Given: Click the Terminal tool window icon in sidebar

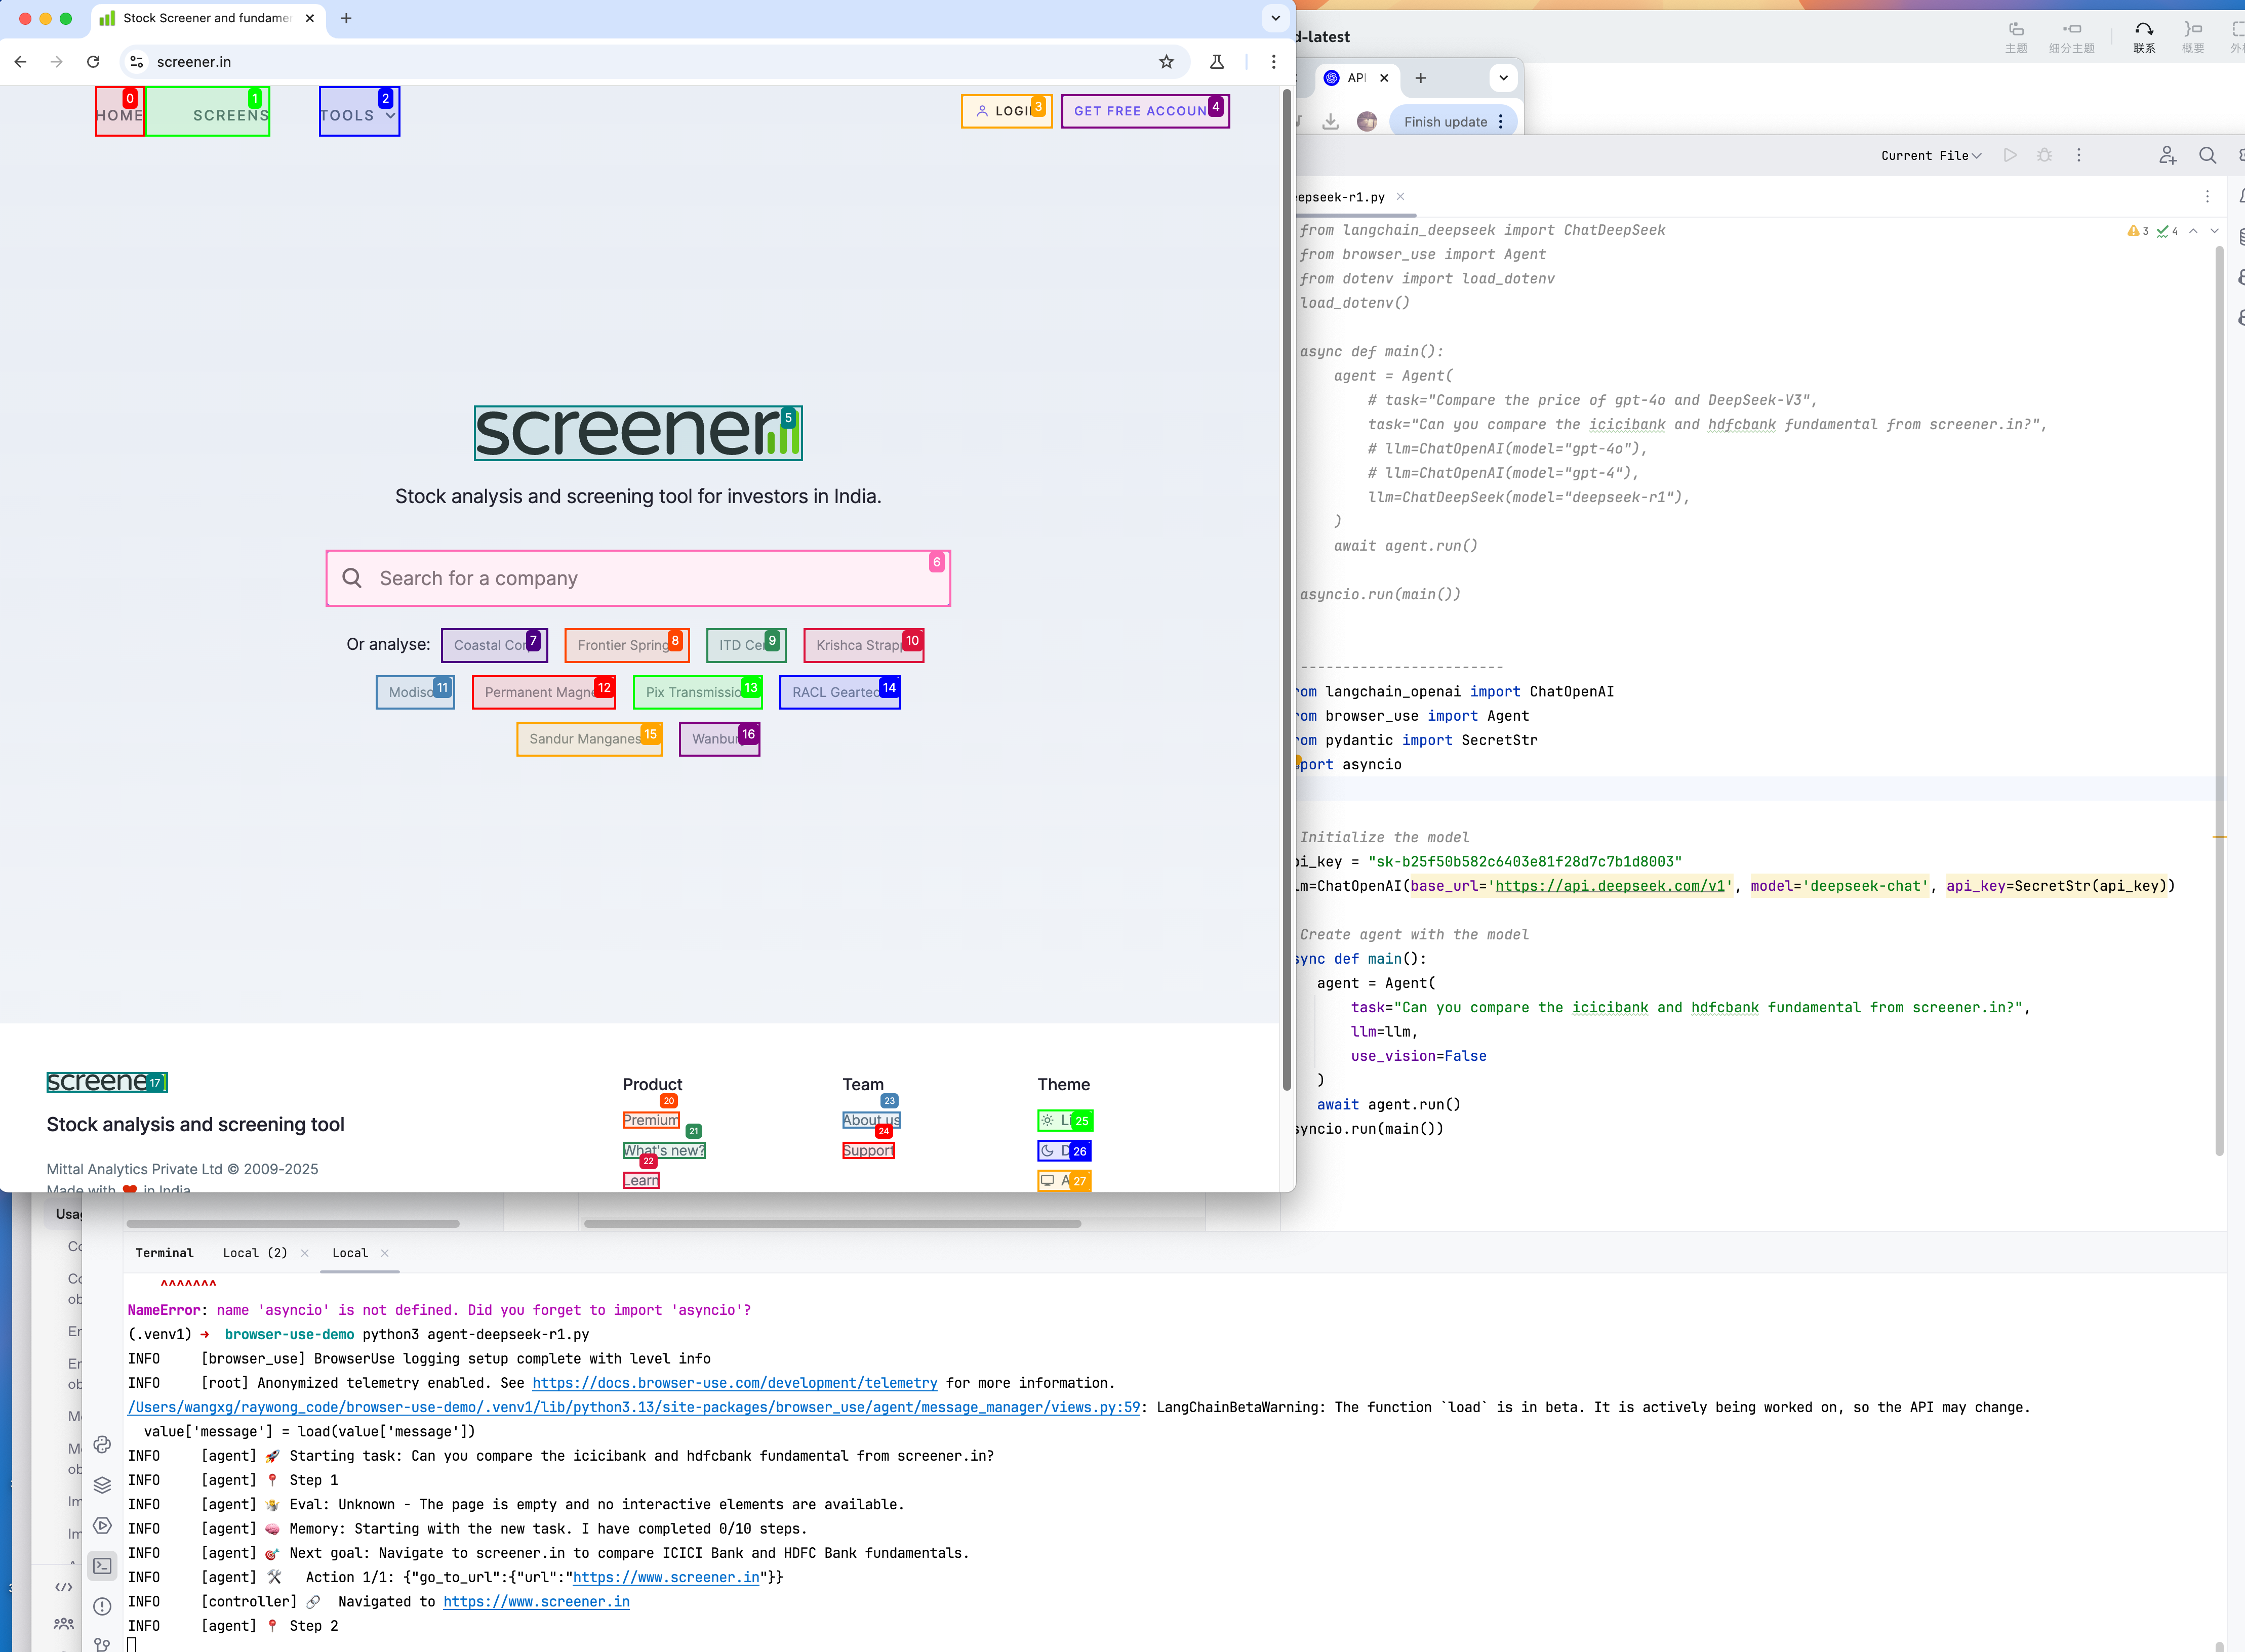Looking at the screenshot, I should coord(102,1566).
